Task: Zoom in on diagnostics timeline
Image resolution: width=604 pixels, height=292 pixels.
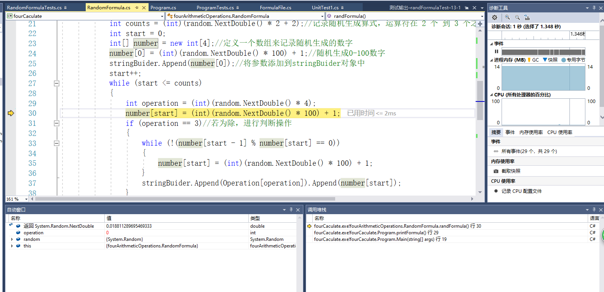Action: 507,17
